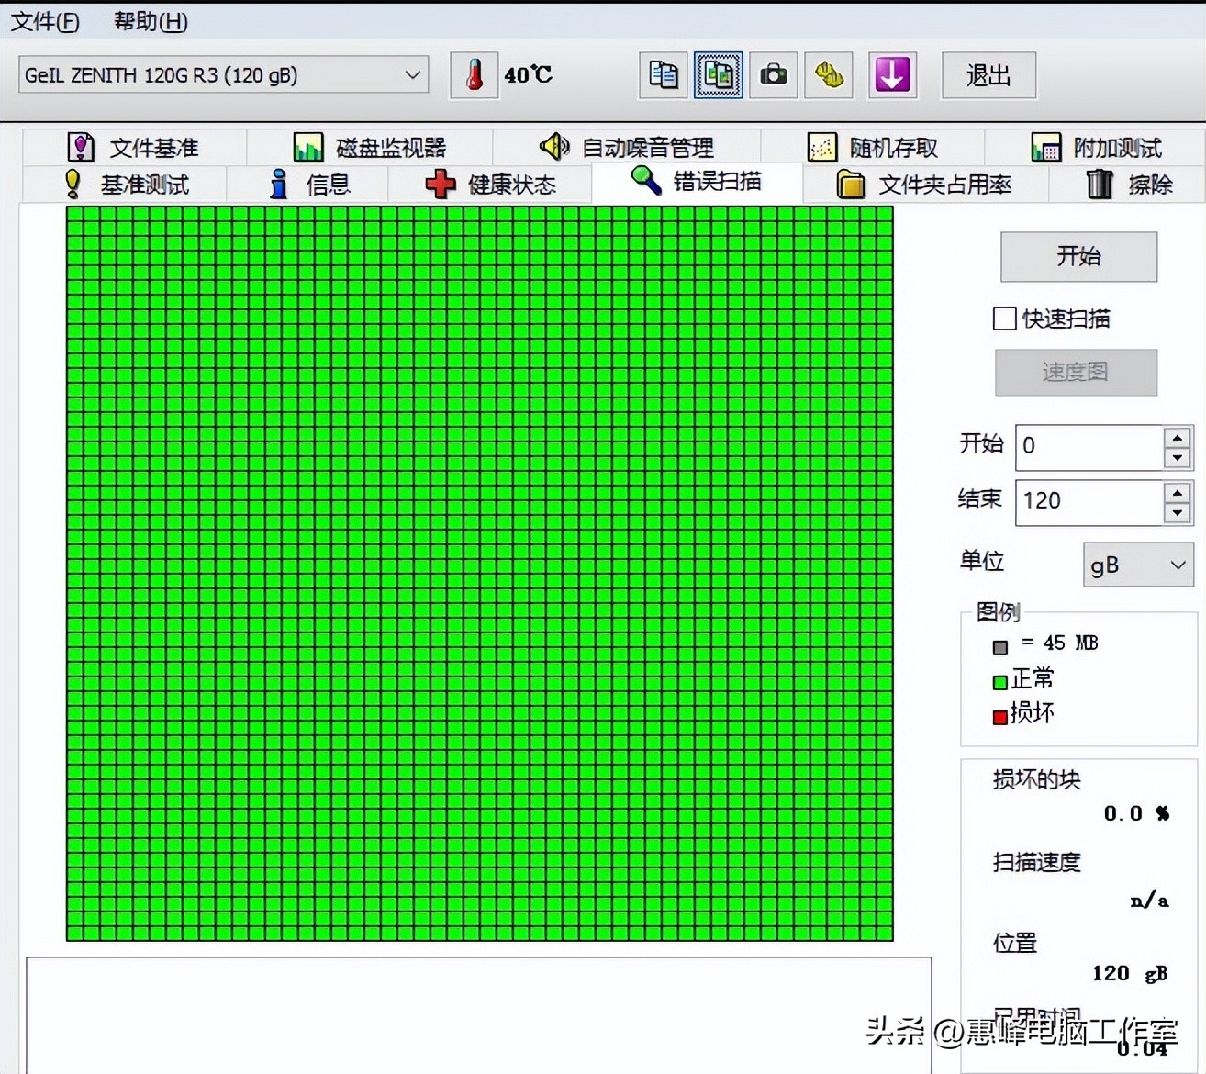The width and height of the screenshot is (1206, 1074).
Task: Decrease the 结束 value with down arrow
Action: [1177, 513]
